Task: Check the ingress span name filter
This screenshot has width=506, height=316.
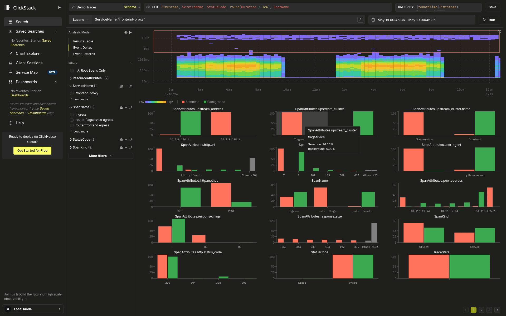Action: 72,115
